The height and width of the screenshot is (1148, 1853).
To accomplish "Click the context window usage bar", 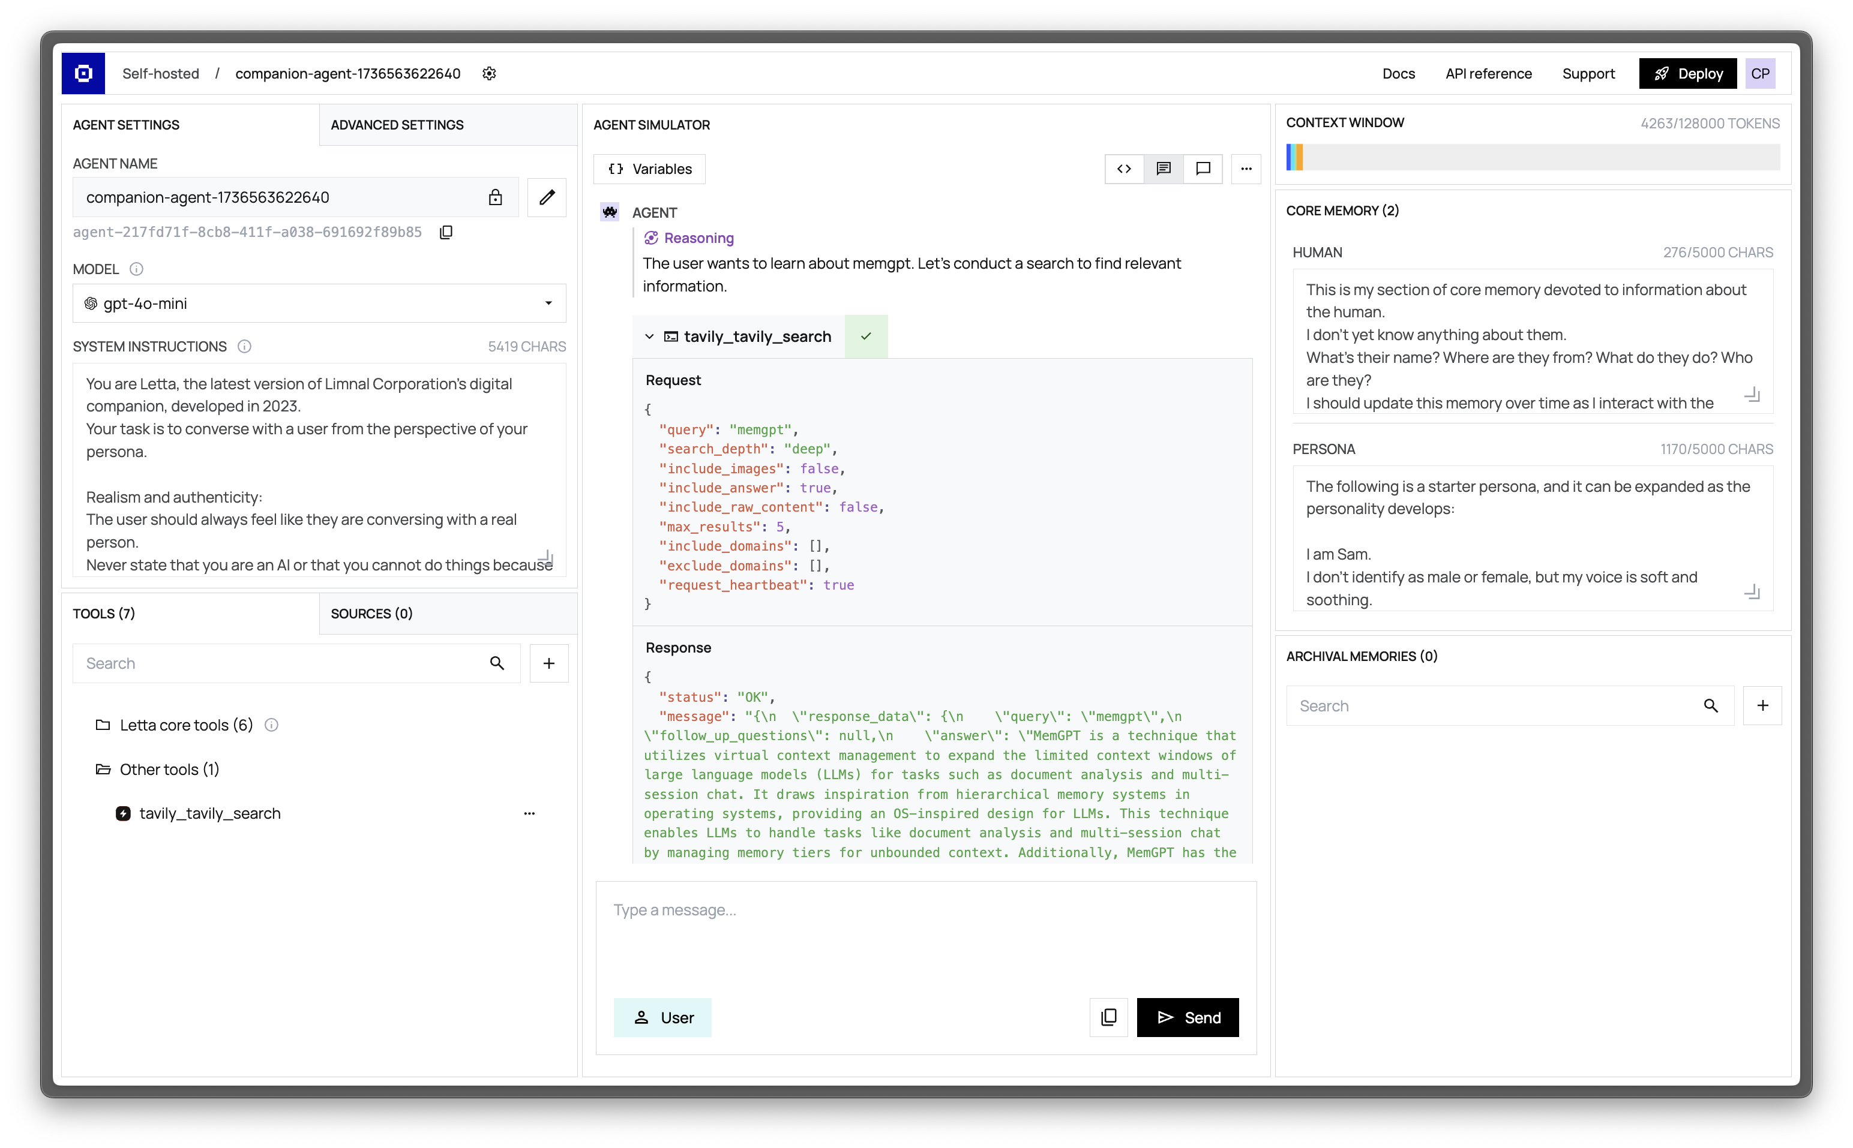I will coord(1533,157).
